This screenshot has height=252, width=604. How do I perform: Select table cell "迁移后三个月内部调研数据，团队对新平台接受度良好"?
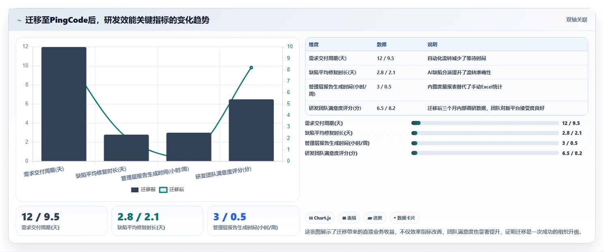486,108
